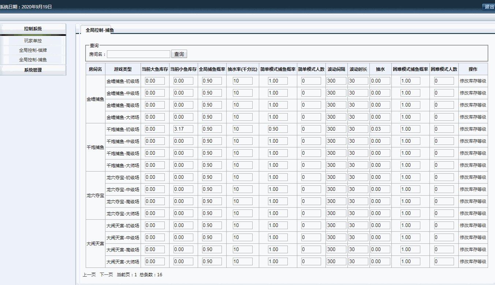This screenshot has height=285, width=495.
Task: Click the 房间名 search input field
Action: 139,54
